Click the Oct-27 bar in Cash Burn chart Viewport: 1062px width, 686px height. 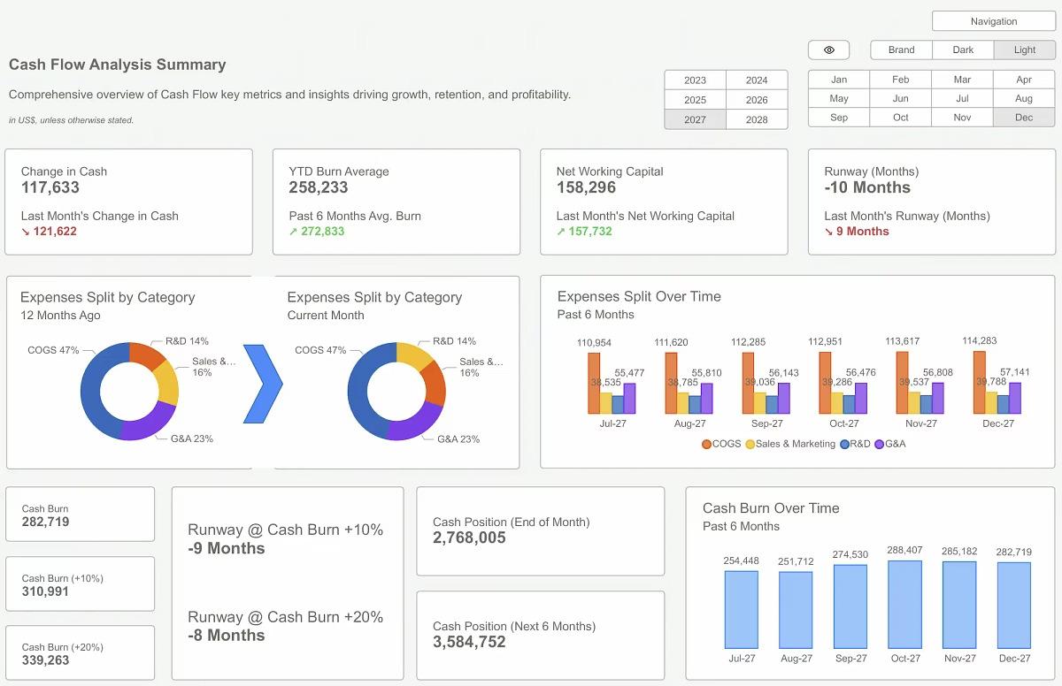904,605
